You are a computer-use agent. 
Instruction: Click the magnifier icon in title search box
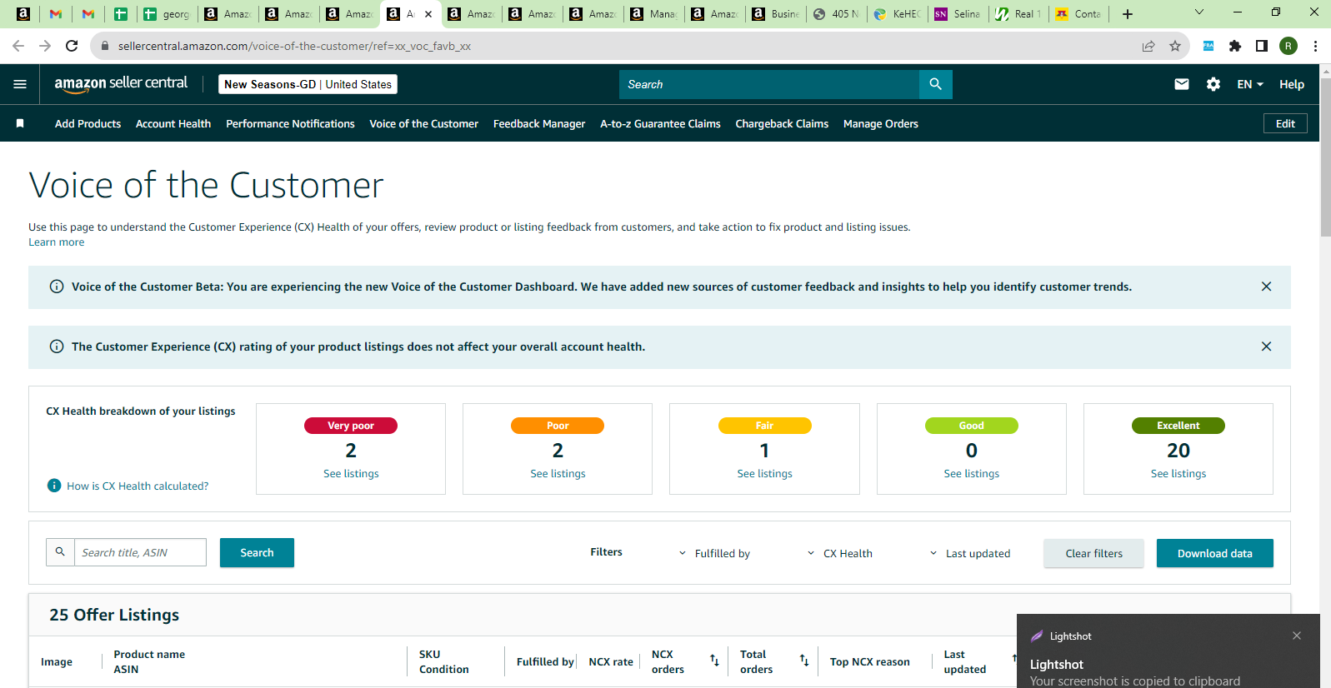pyautogui.click(x=60, y=552)
